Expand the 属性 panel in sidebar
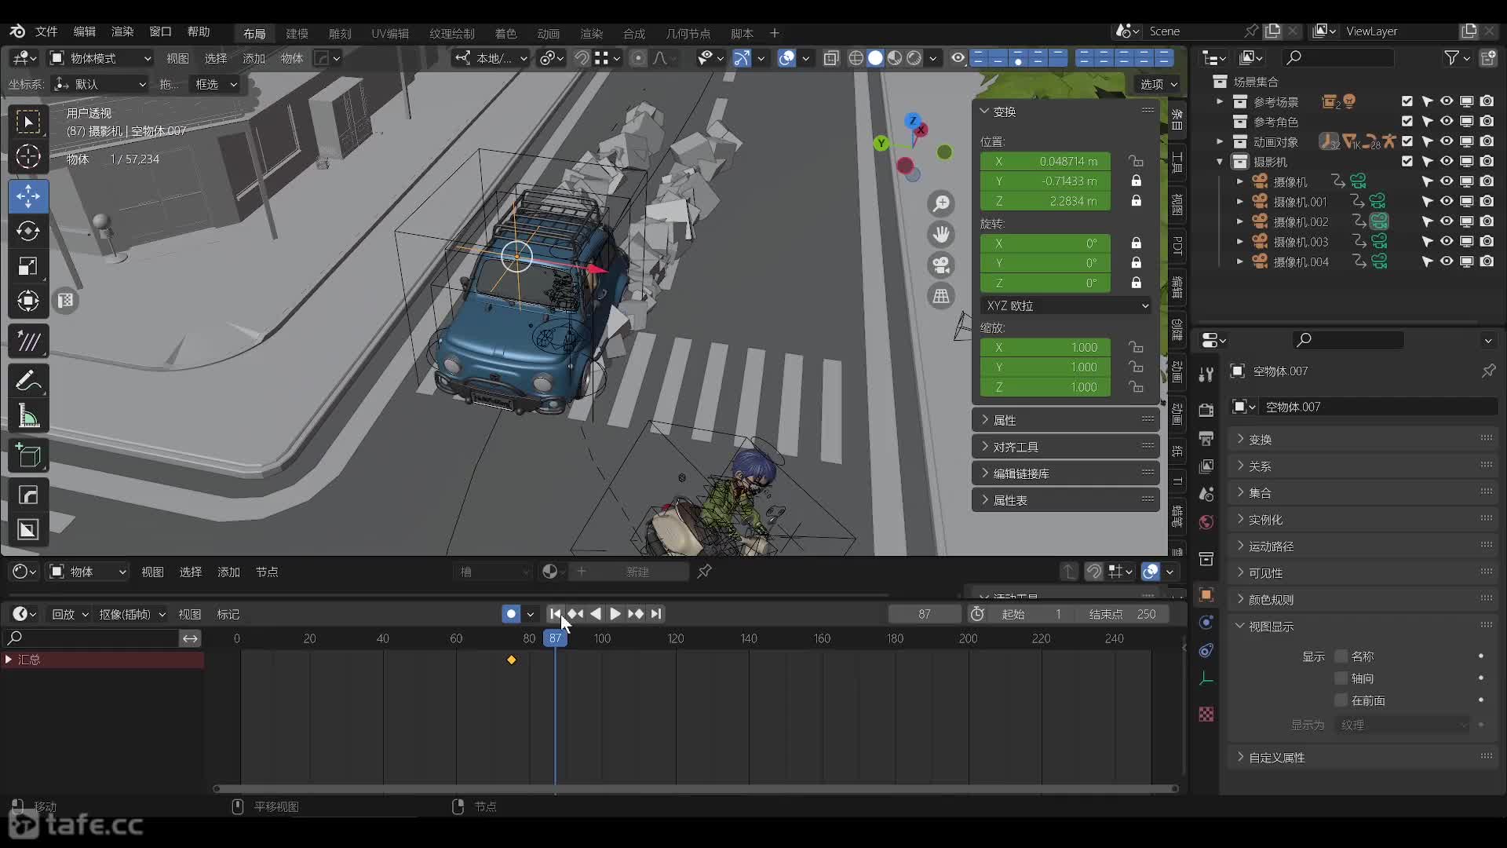This screenshot has height=848, width=1507. [x=1066, y=420]
